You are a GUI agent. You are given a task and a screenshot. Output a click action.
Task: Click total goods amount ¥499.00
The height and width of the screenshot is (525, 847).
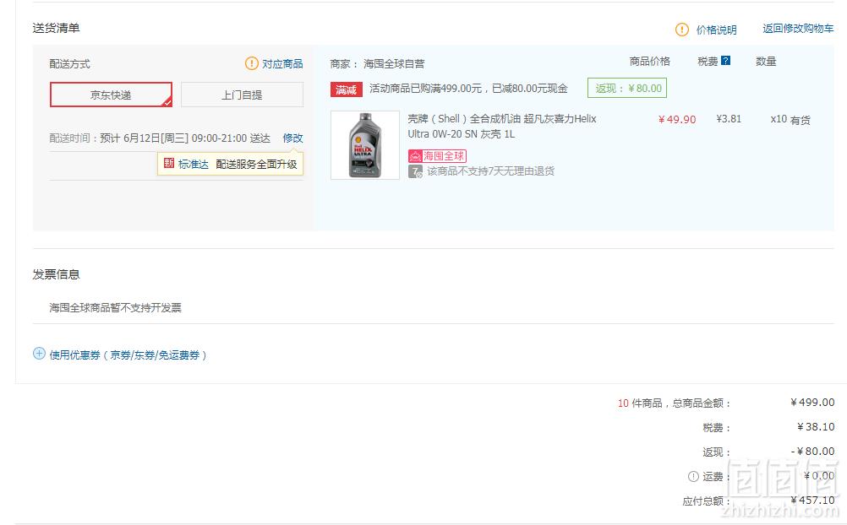pos(812,402)
